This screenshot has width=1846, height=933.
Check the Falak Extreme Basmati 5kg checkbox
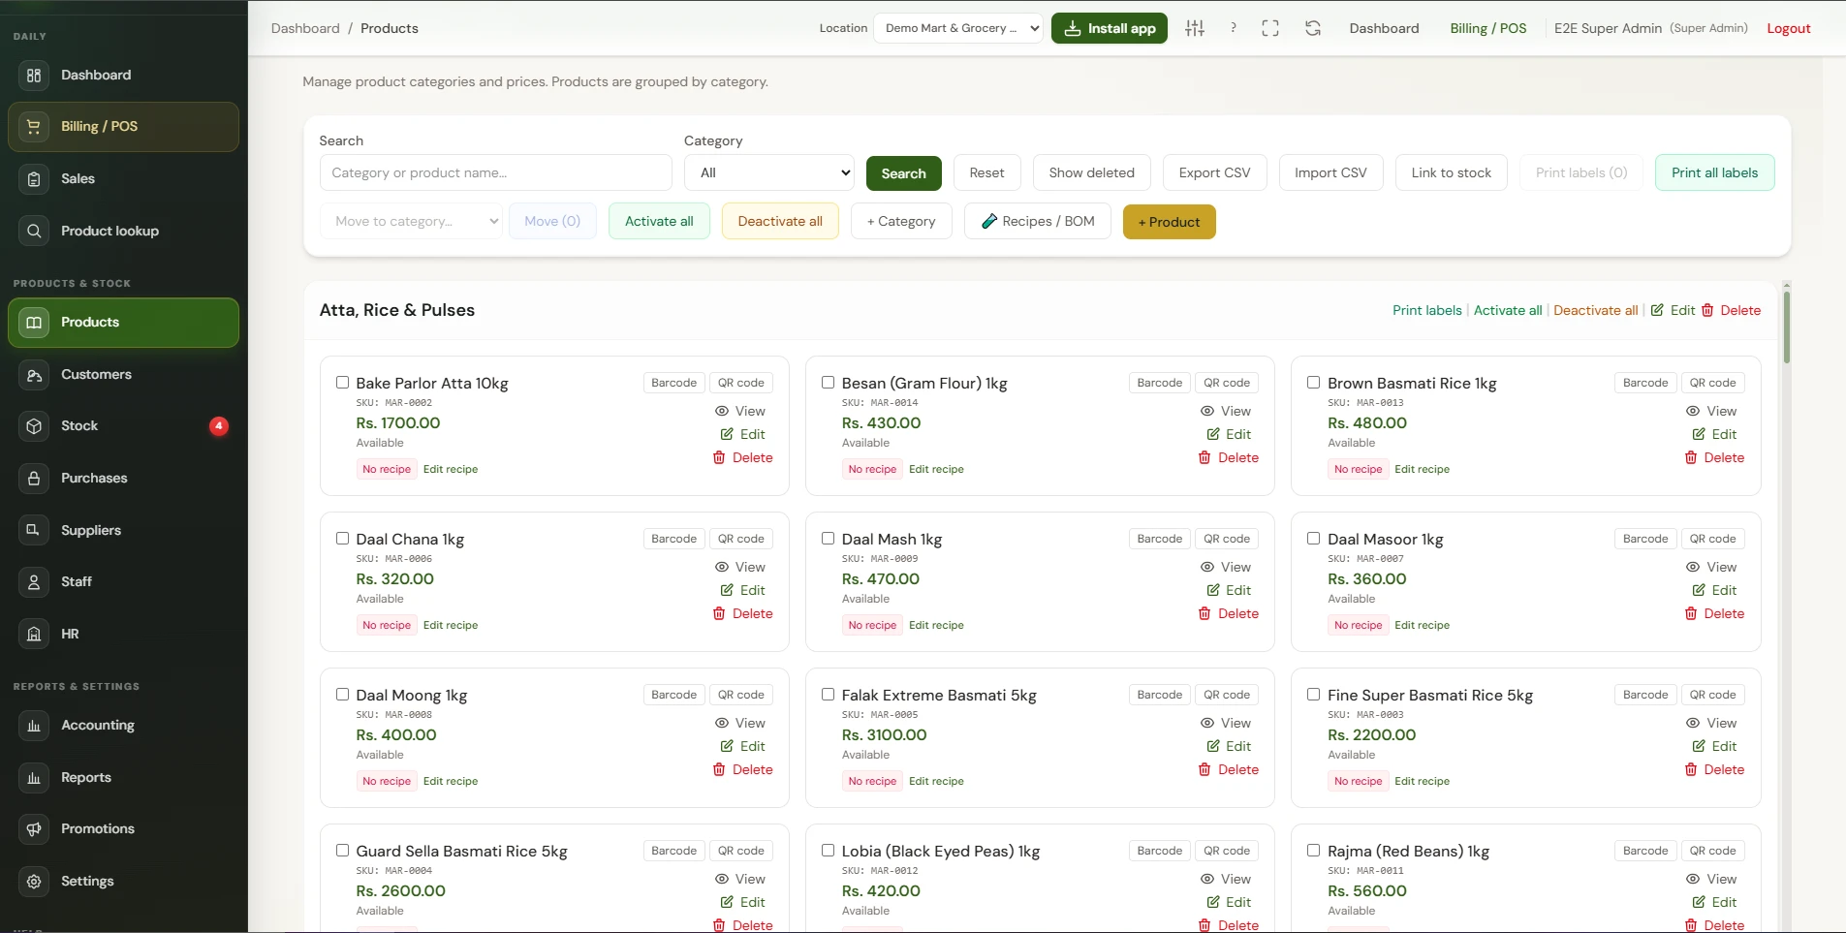[x=828, y=695]
